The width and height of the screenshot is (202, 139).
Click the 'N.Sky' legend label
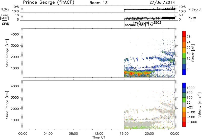pos(5,9)
